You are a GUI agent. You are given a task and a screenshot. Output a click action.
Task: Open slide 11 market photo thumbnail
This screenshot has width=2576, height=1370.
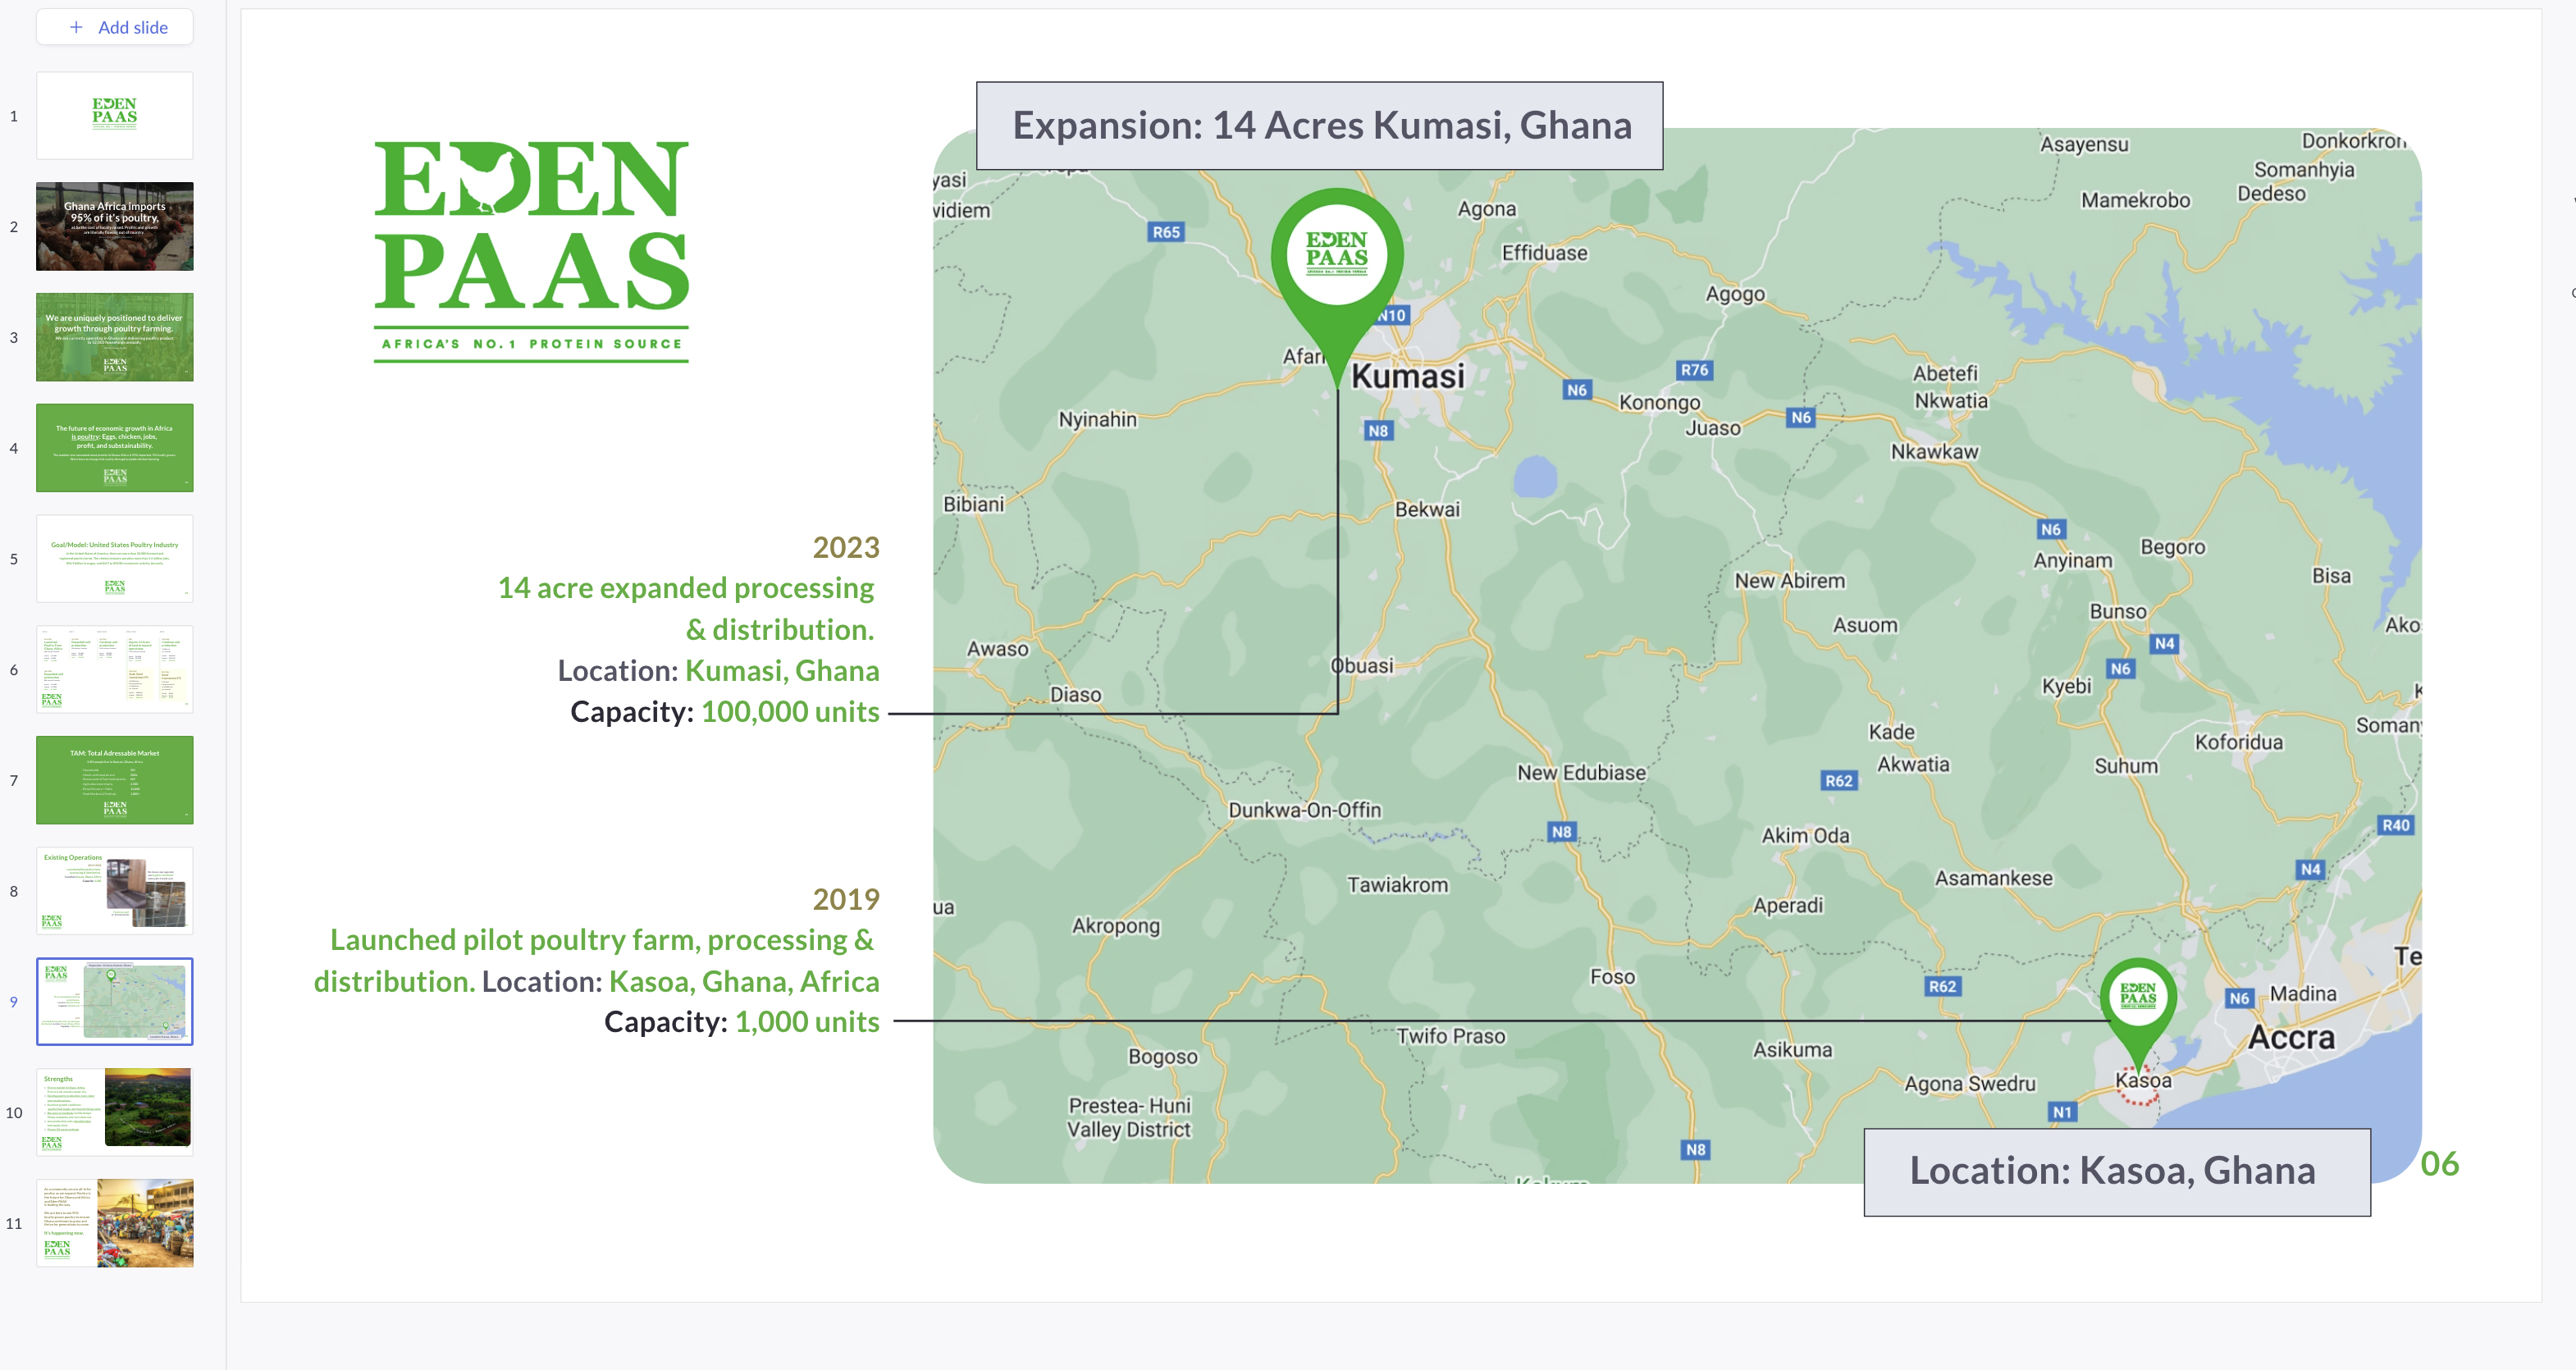point(115,1223)
